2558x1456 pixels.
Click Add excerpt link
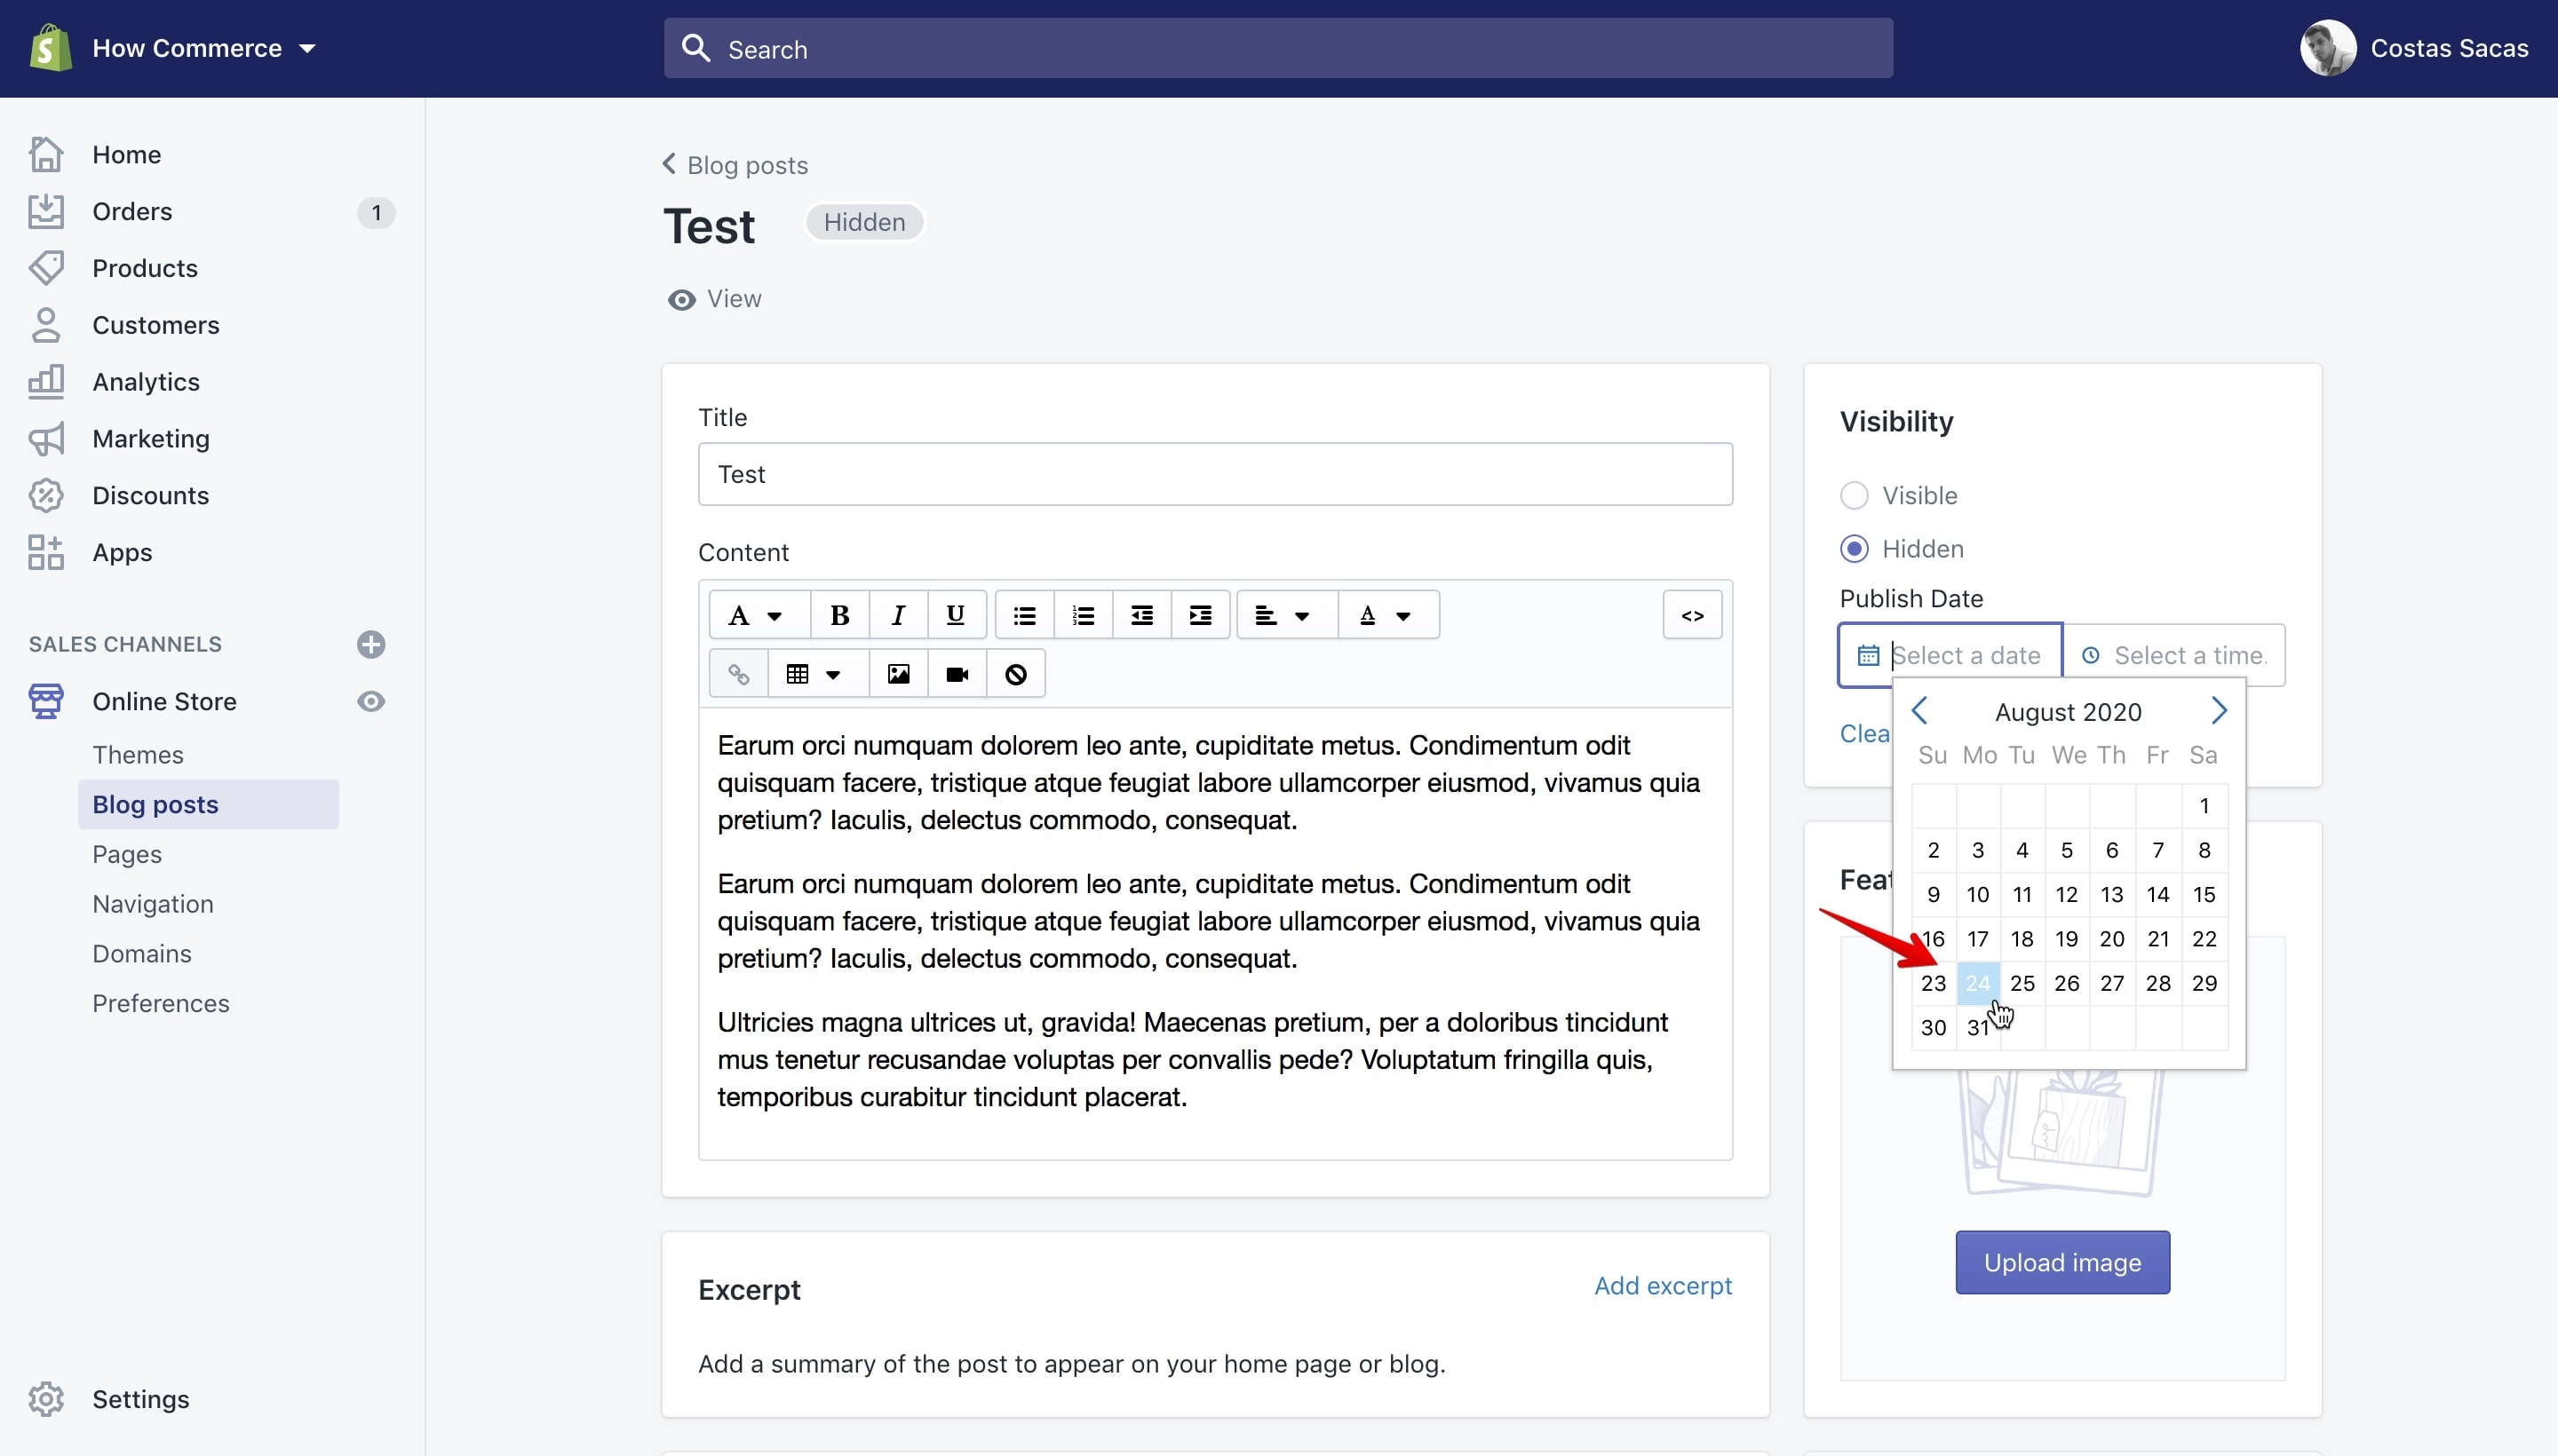(x=1663, y=1286)
